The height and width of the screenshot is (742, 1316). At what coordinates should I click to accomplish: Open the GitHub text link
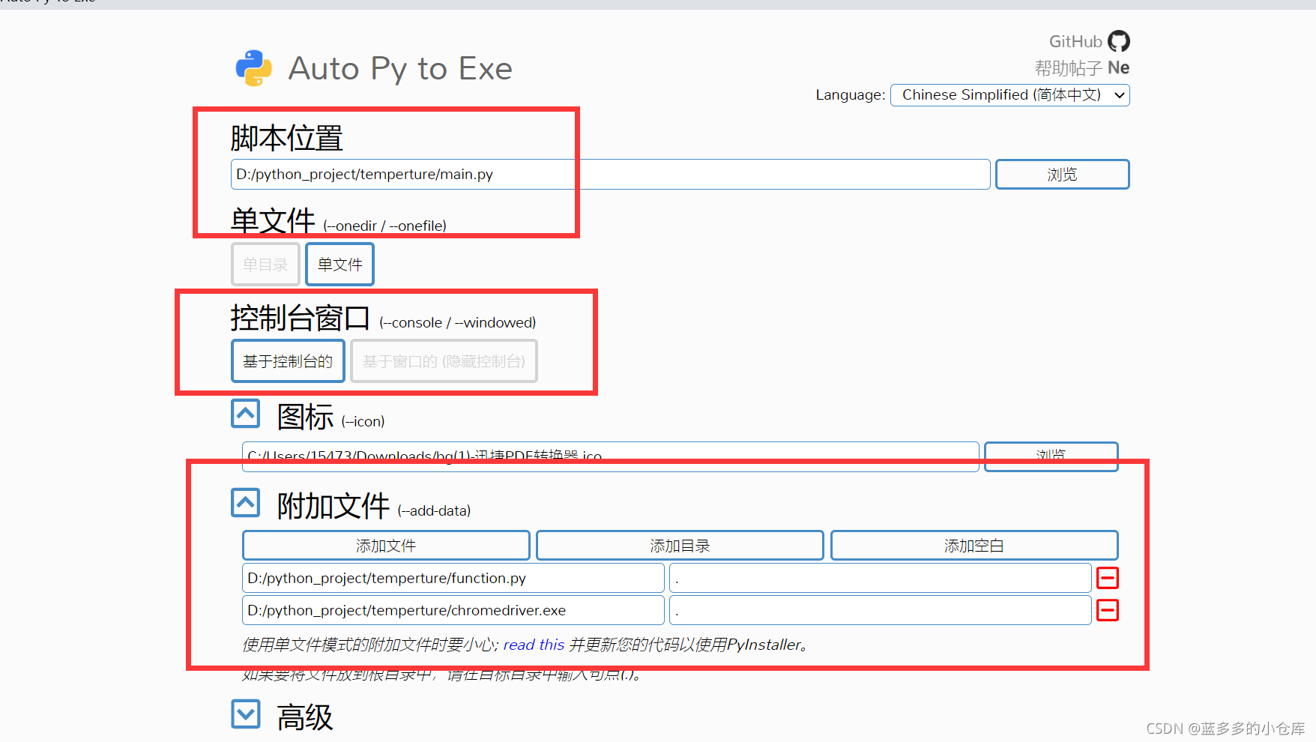(1075, 41)
